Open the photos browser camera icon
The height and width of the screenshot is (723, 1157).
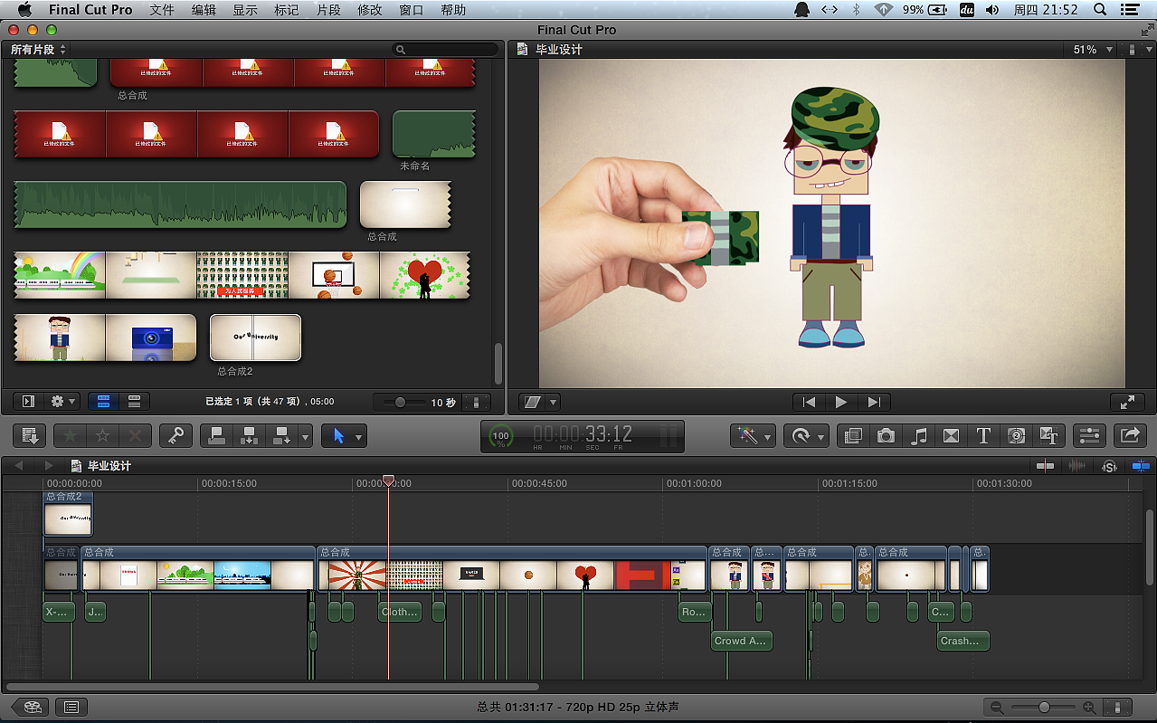click(x=886, y=435)
